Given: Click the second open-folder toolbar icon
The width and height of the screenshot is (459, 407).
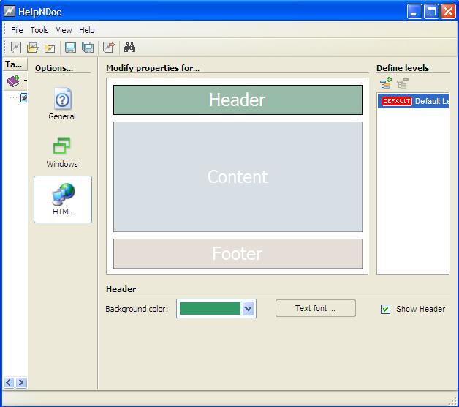Looking at the screenshot, I should 50,48.
